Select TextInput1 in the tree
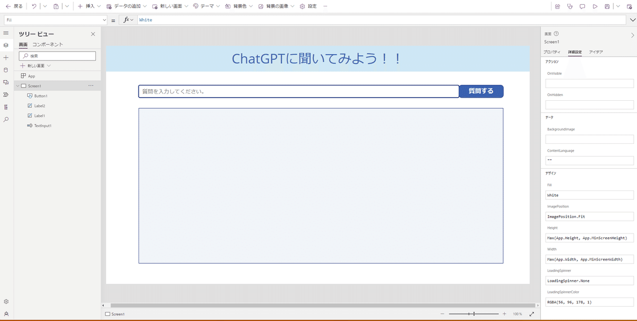The image size is (637, 321). coord(42,126)
